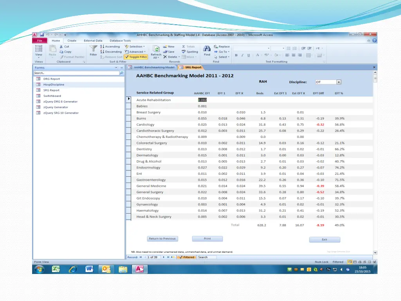Screen dimensions: 401x301
Task: Select the Burns row record selector
Action: 128,118
